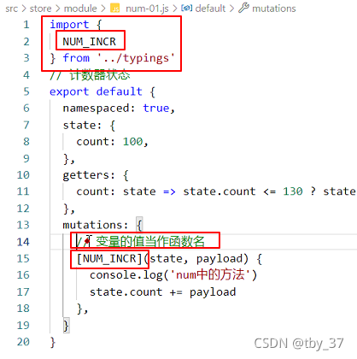
Task: Click 'NUM_INCR' on line 2
Action: 90,42
